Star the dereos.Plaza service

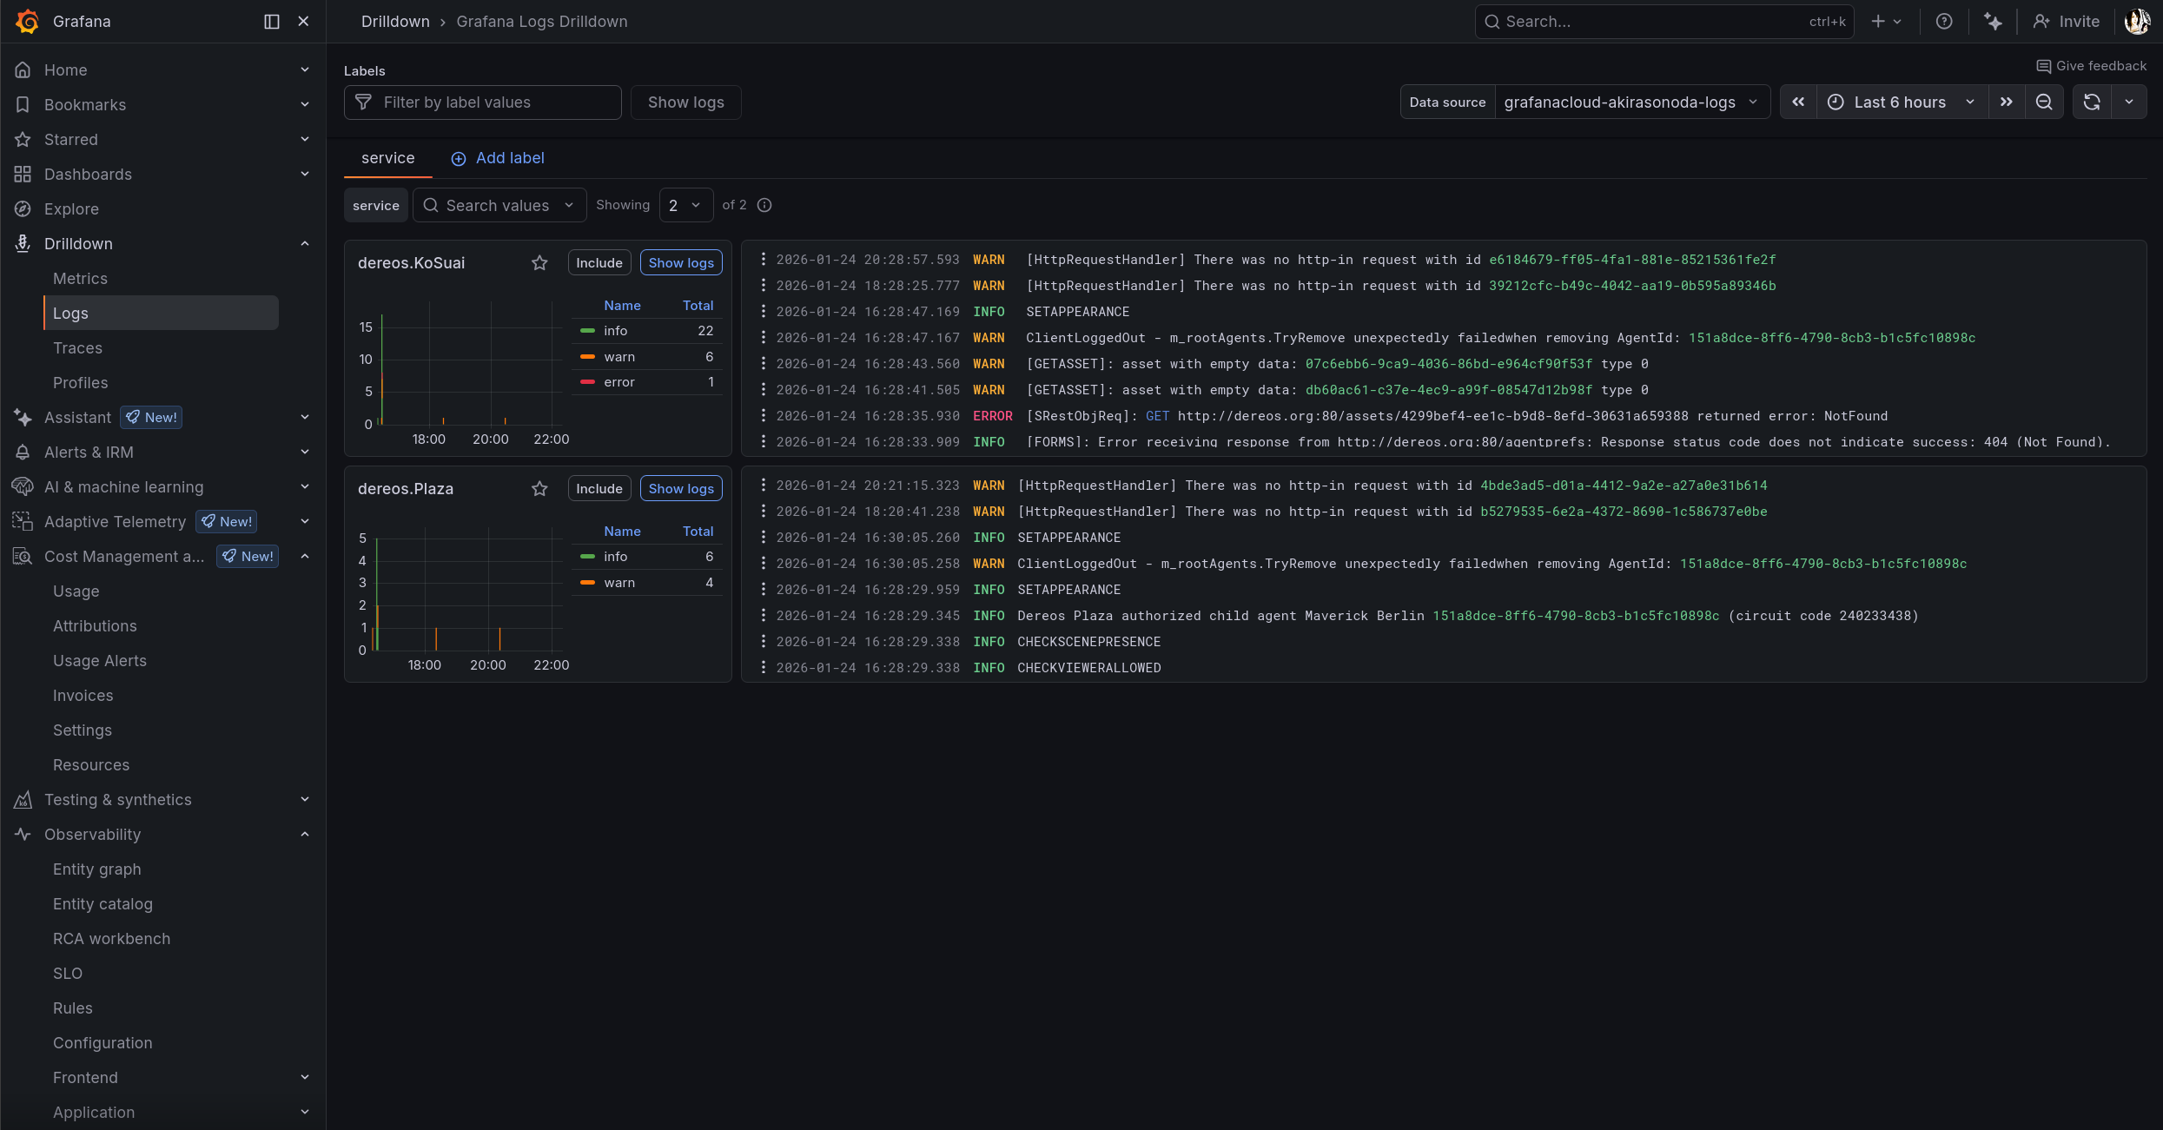coord(539,489)
